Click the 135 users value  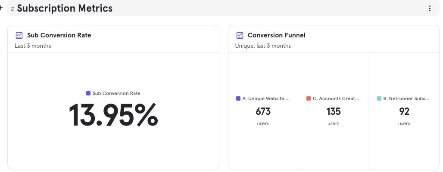334,112
